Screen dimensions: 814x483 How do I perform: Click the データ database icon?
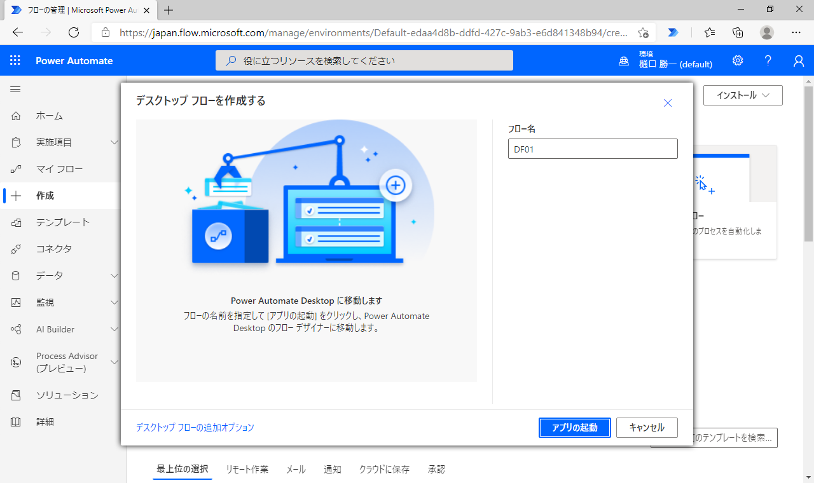[16, 276]
